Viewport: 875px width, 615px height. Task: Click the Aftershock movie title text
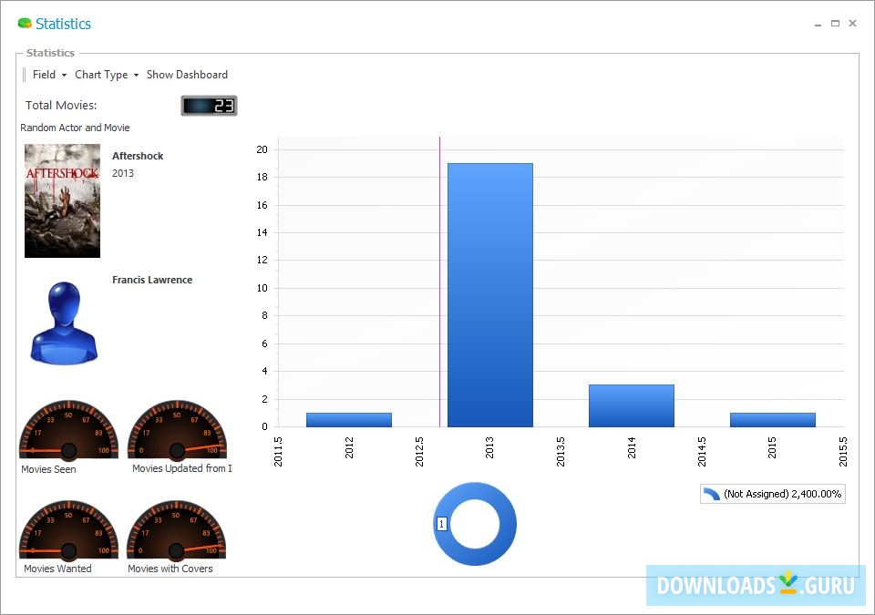pyautogui.click(x=138, y=156)
